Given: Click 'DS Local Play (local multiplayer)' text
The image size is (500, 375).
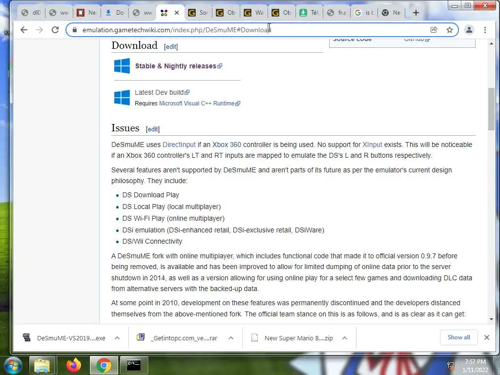Looking at the screenshot, I should pos(171,207).
